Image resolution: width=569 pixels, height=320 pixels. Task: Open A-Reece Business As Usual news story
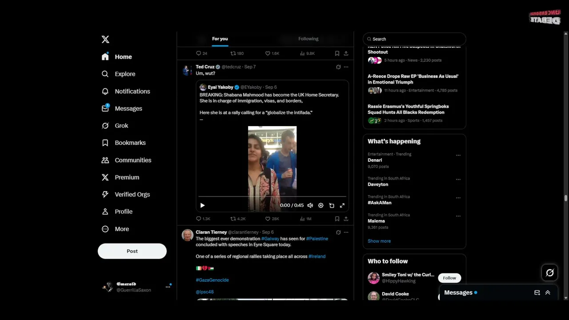pos(414,83)
